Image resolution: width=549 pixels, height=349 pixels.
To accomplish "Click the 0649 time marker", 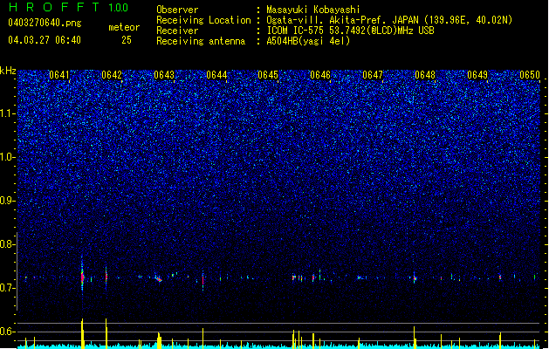I will pyautogui.click(x=477, y=75).
